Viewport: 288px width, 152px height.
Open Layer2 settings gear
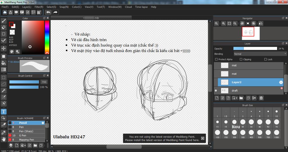point(281,82)
